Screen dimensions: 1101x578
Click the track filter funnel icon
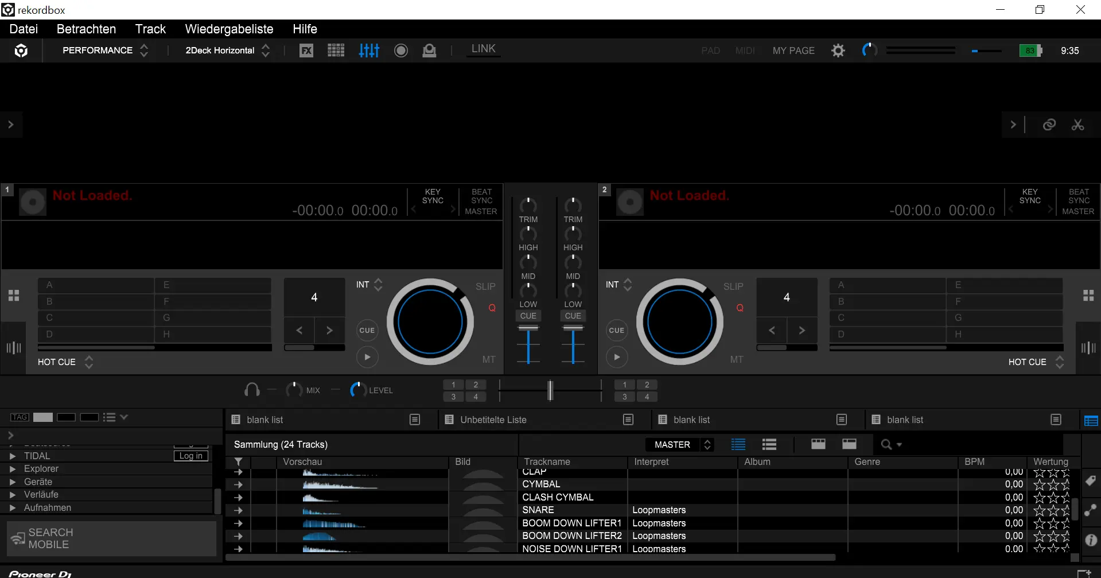point(238,461)
